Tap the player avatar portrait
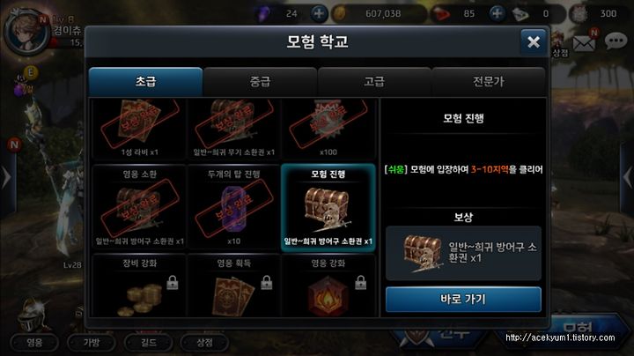This screenshot has width=634, height=356. 26,33
